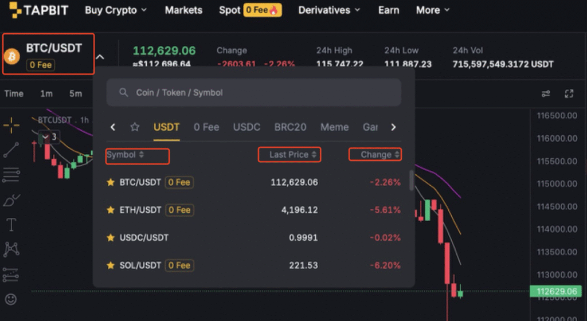Screen dimensions: 587x321
Task: Select the crosshair cursor tool
Action: pos(11,124)
